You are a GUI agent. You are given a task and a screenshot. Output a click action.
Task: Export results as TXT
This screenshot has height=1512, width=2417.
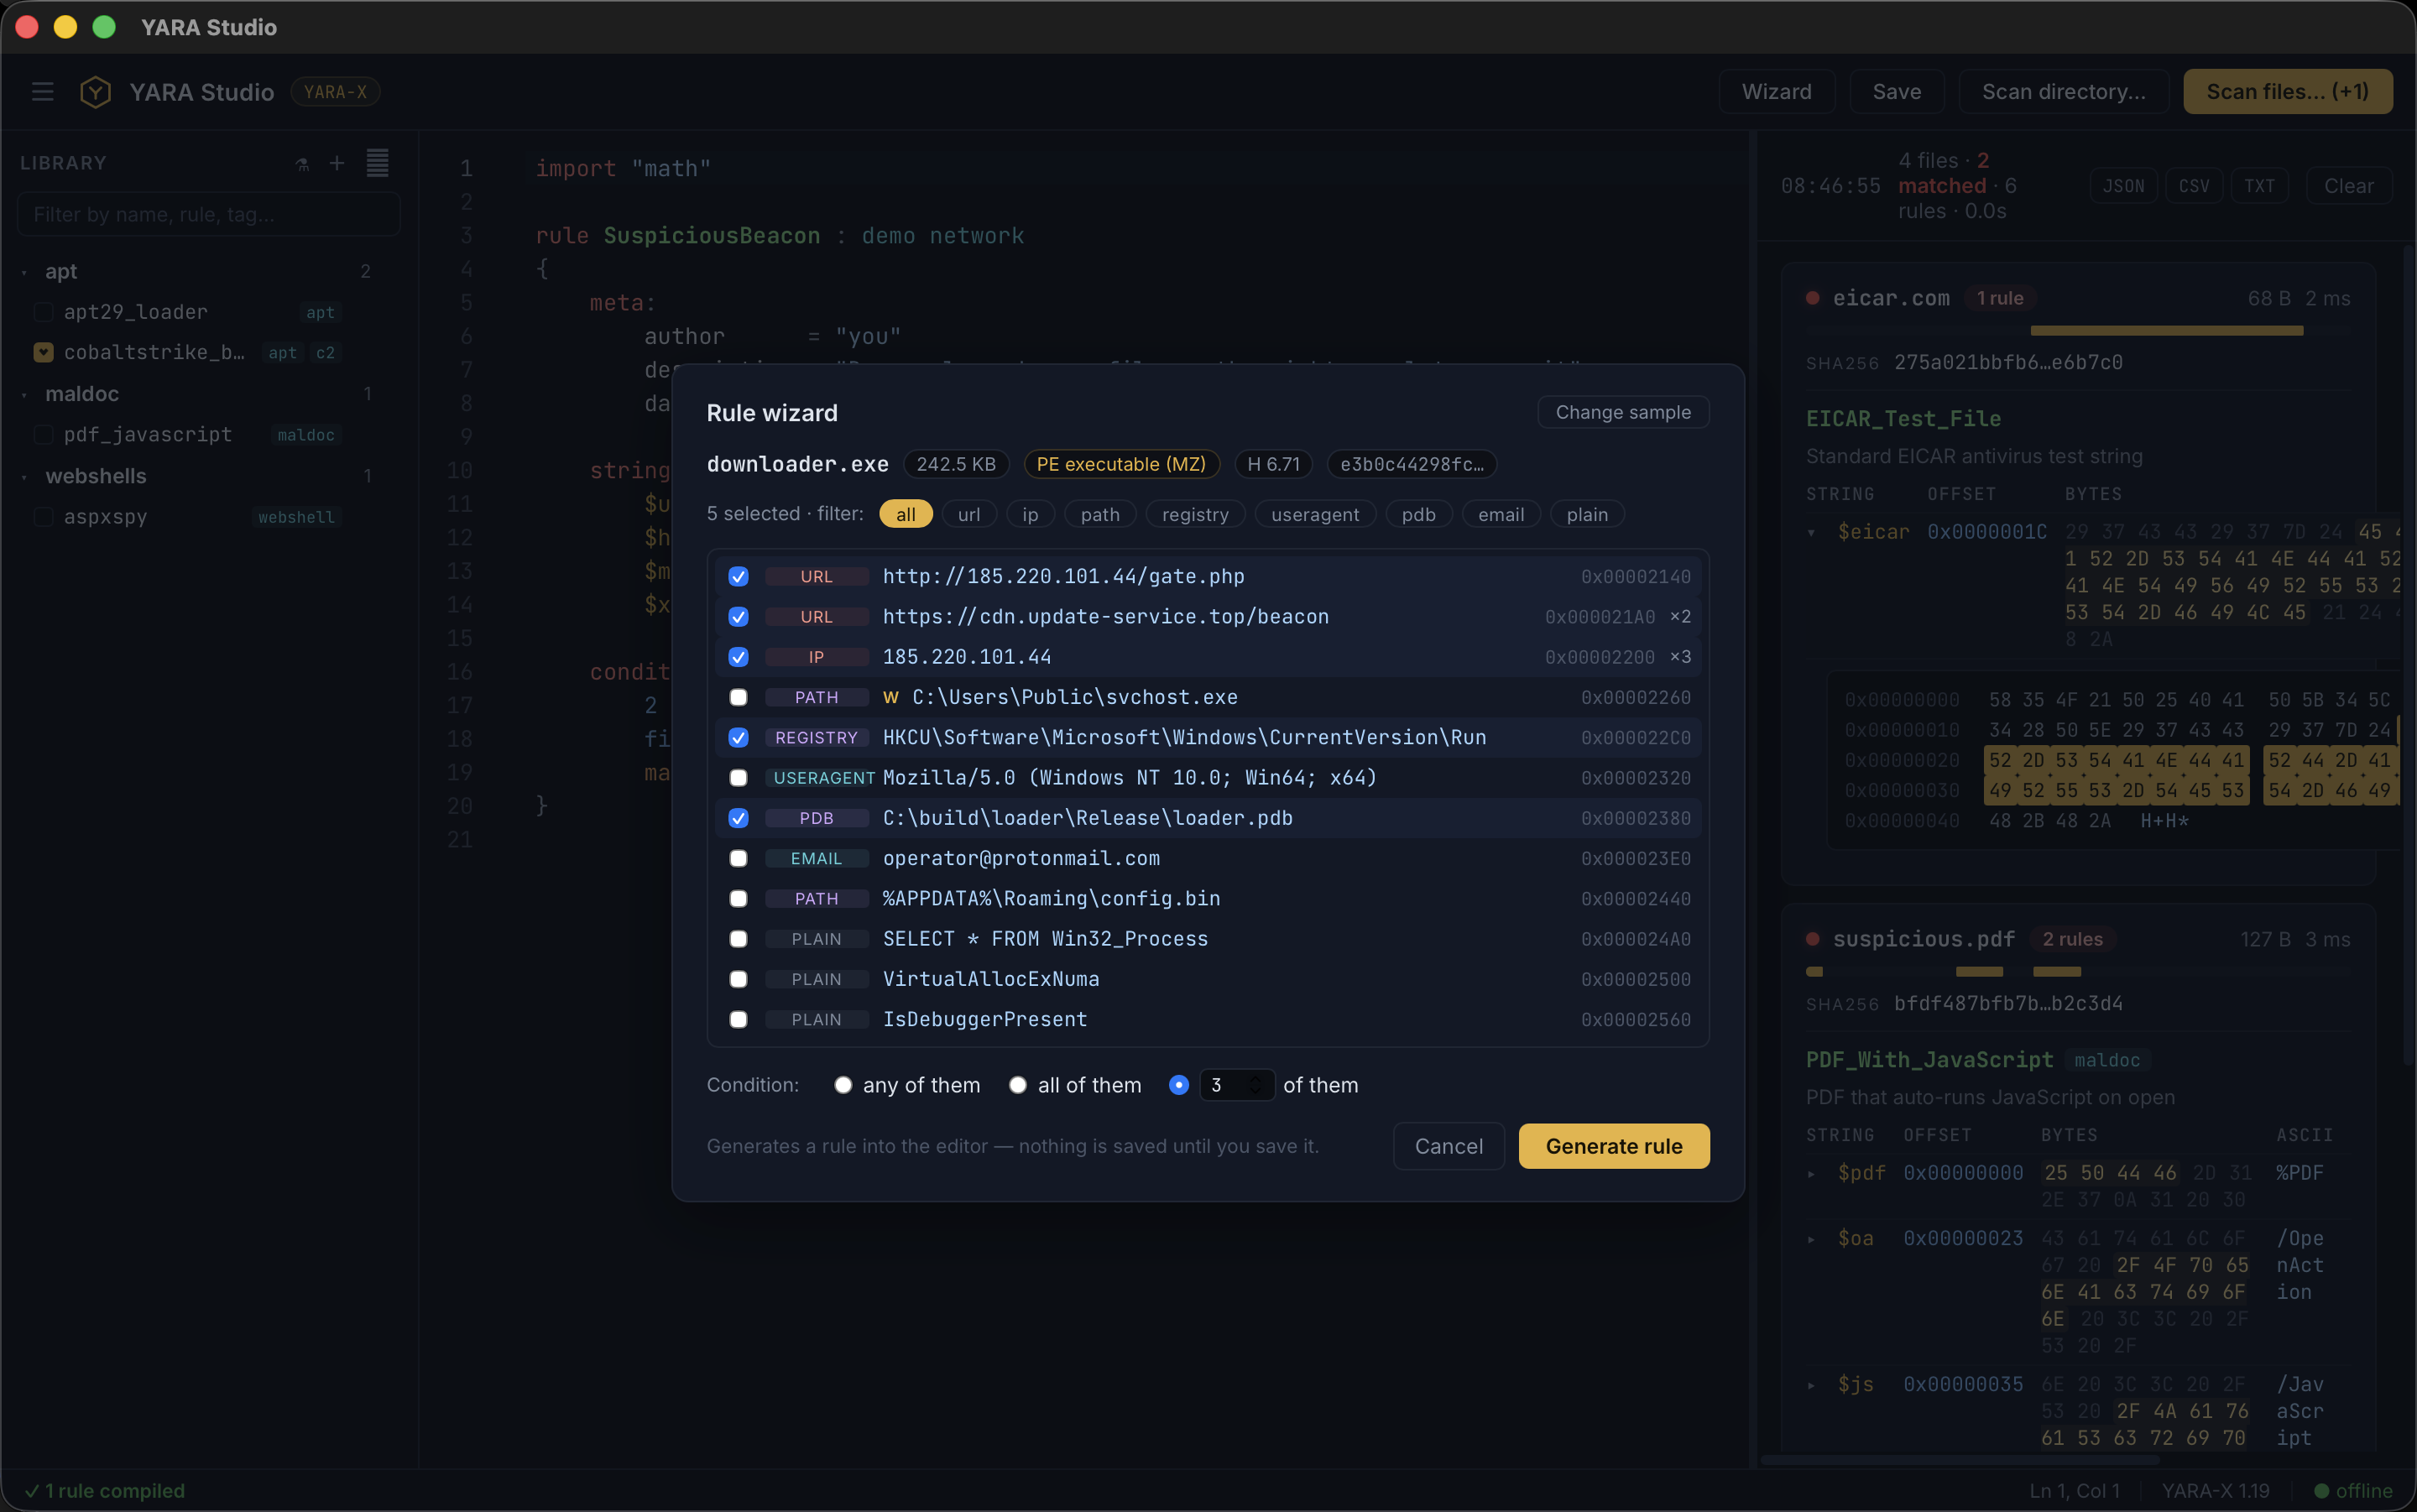pos(2259,186)
